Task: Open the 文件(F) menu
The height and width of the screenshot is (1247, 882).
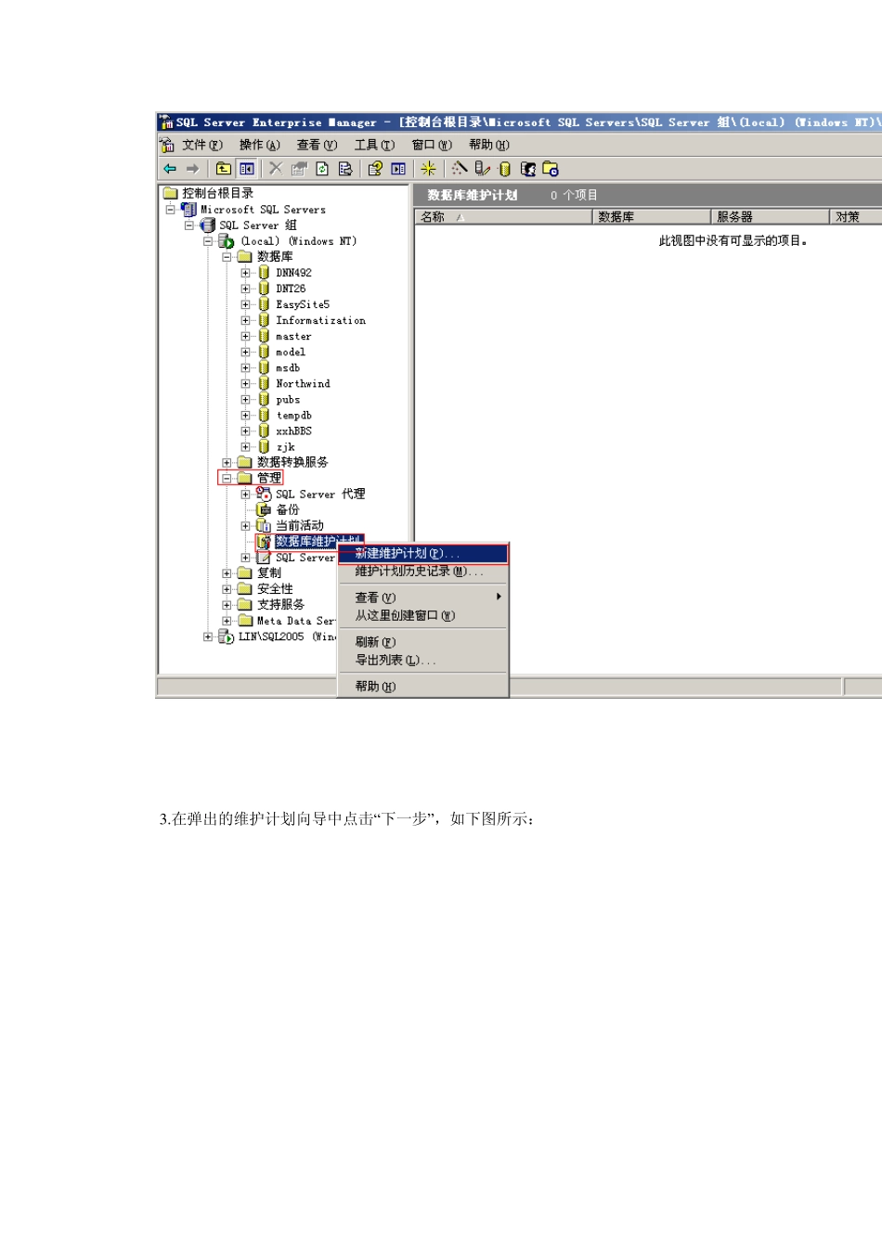Action: coord(202,145)
